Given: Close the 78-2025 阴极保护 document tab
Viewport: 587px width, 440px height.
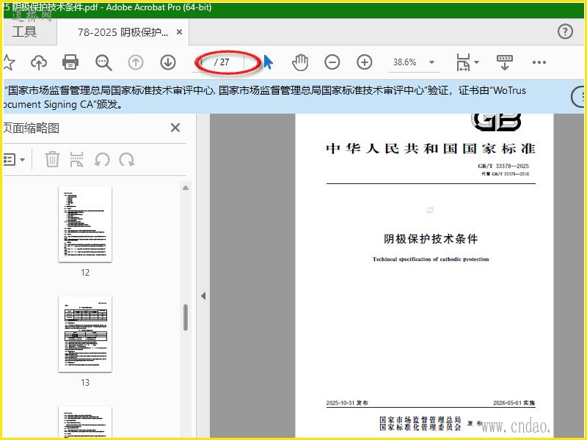Looking at the screenshot, I should (179, 32).
